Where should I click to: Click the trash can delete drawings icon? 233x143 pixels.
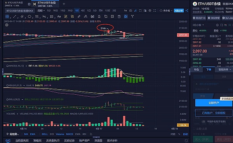[x=119, y=17]
